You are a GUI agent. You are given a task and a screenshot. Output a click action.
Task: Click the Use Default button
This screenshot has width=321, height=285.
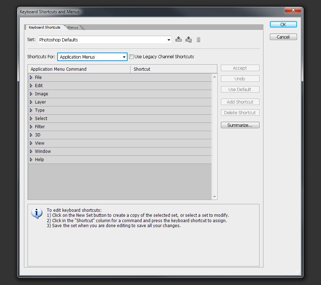click(240, 89)
